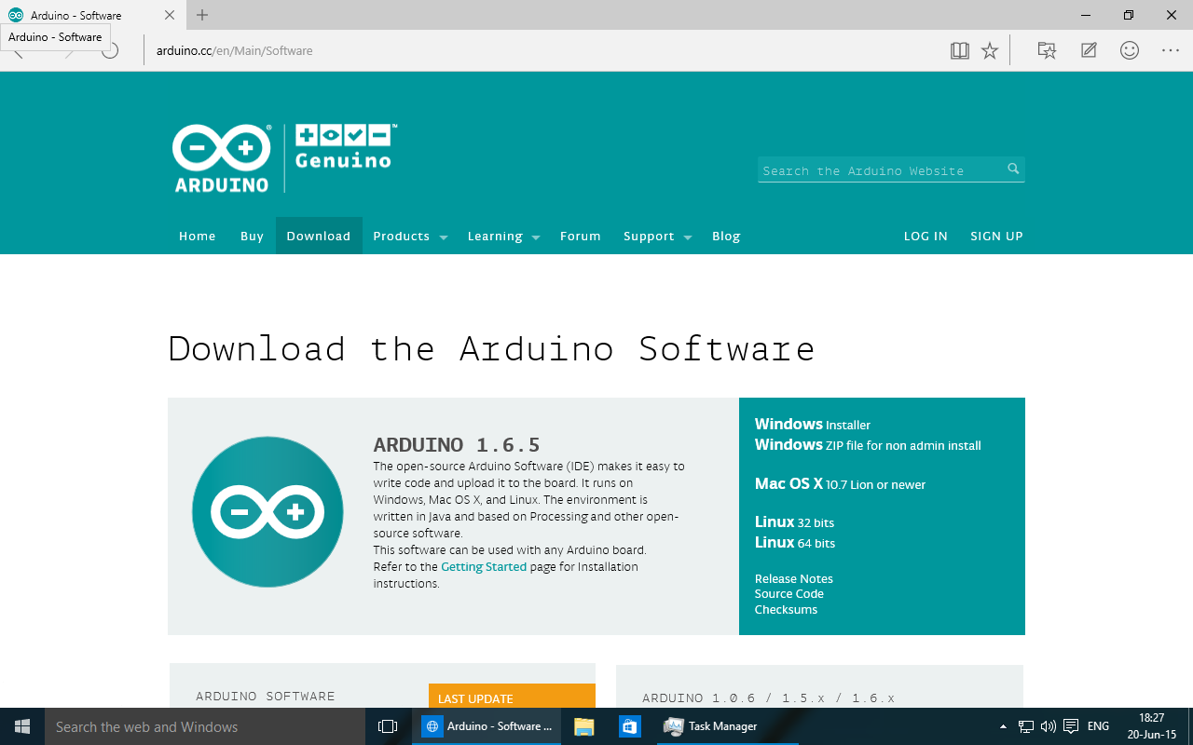Download Windows Installer
Viewport: 1193px width, 745px height.
813,425
